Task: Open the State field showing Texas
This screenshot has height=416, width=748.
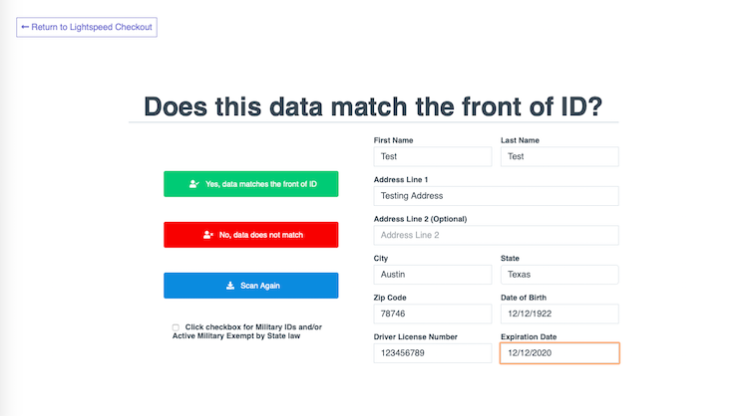Action: pyautogui.click(x=560, y=274)
